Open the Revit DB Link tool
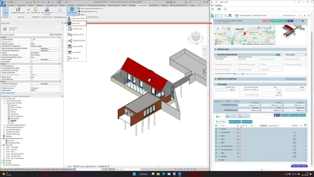The height and width of the screenshot is (177, 314). [x=36, y=11]
